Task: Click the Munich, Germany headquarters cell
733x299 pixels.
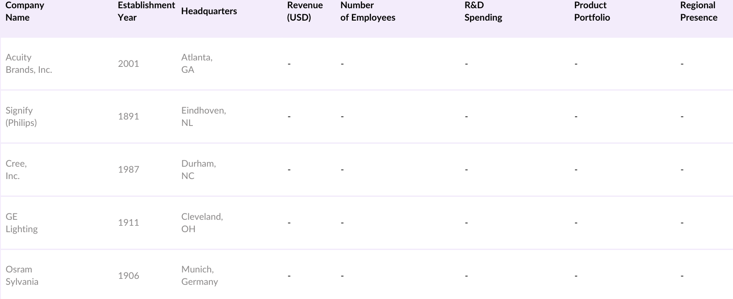Action: pos(199,276)
